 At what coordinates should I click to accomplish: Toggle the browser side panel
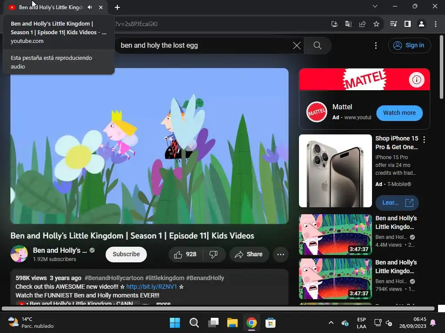408,24
